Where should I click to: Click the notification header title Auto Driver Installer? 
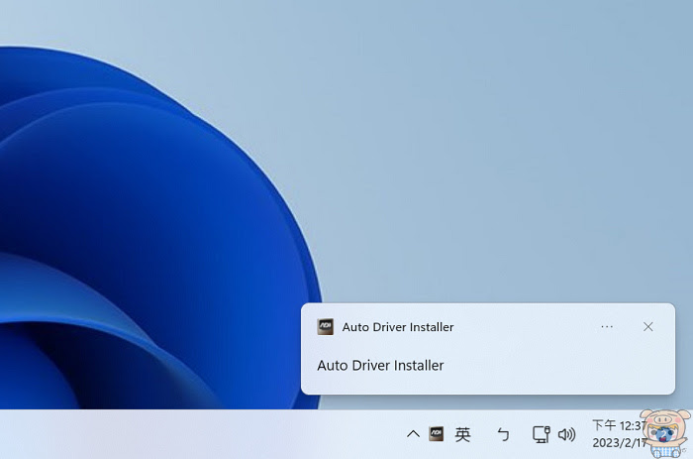[x=398, y=327]
